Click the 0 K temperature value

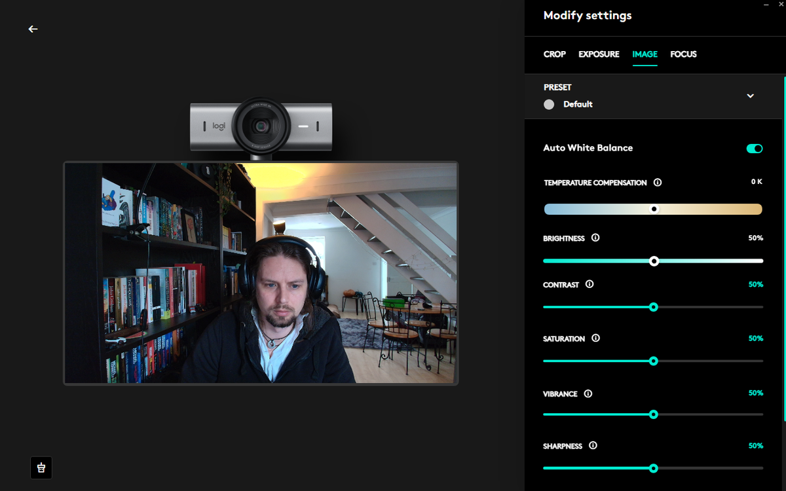[757, 182]
